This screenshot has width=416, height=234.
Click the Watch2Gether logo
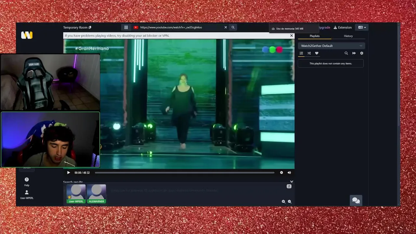coord(27,35)
